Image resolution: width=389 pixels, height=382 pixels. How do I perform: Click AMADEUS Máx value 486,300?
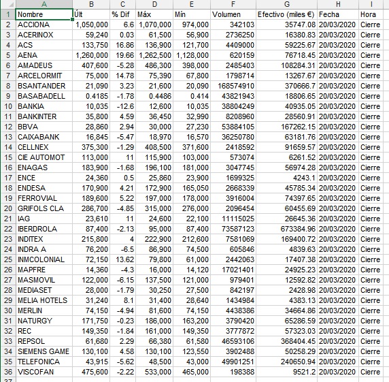click(154, 65)
